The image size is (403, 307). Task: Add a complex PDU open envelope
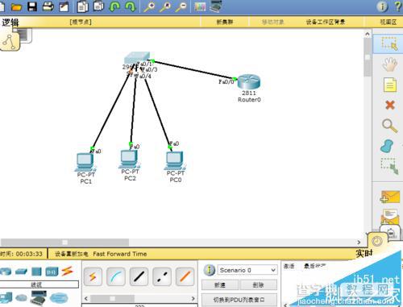[x=390, y=217]
